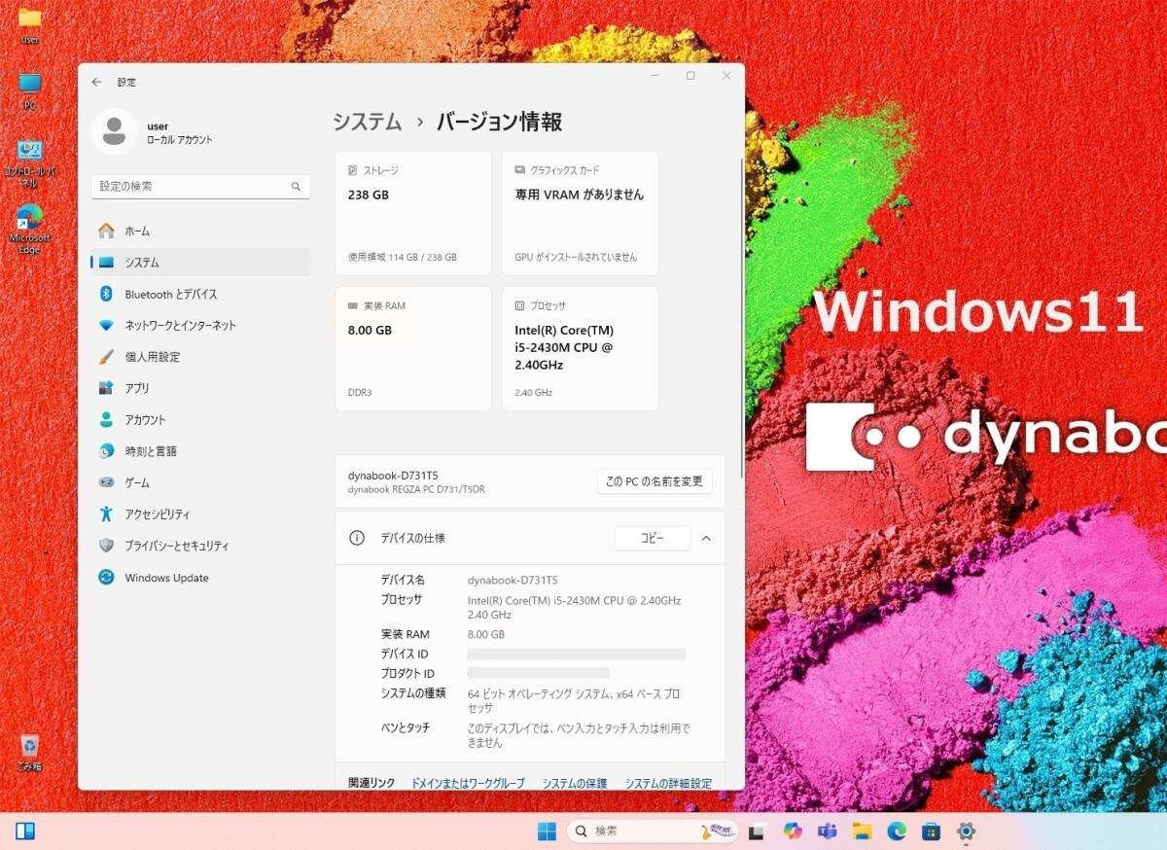Viewport: 1167px width, 850px height.
Task: Open Copilot from the taskbar
Action: pyautogui.click(x=793, y=832)
